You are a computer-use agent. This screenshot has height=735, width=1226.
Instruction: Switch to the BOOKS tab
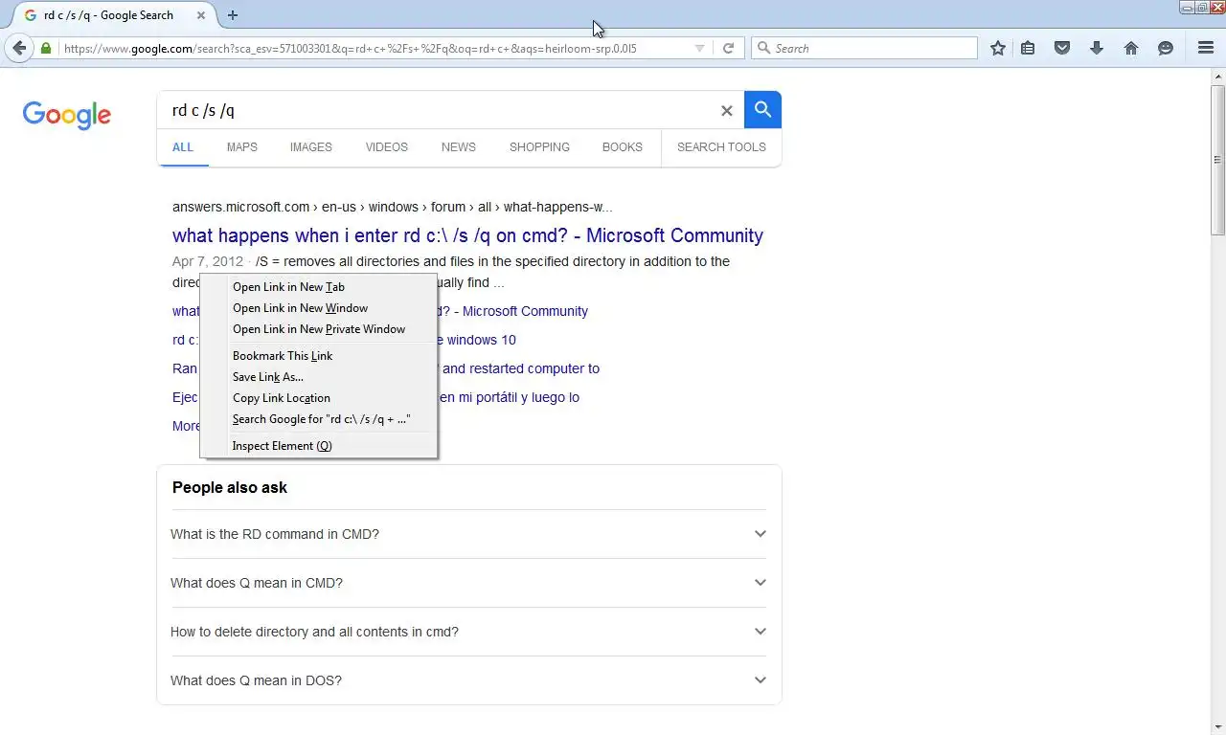(x=623, y=147)
